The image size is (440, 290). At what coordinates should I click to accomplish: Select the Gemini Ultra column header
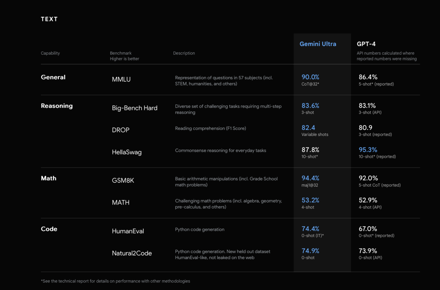pyautogui.click(x=318, y=44)
